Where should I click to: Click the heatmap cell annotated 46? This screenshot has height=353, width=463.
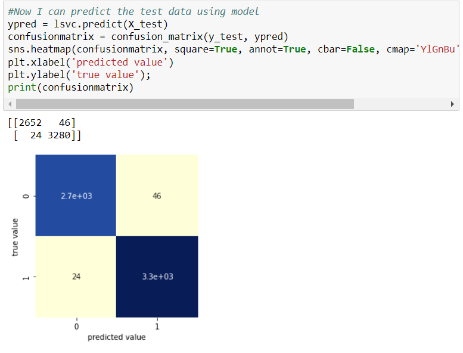tap(157, 195)
